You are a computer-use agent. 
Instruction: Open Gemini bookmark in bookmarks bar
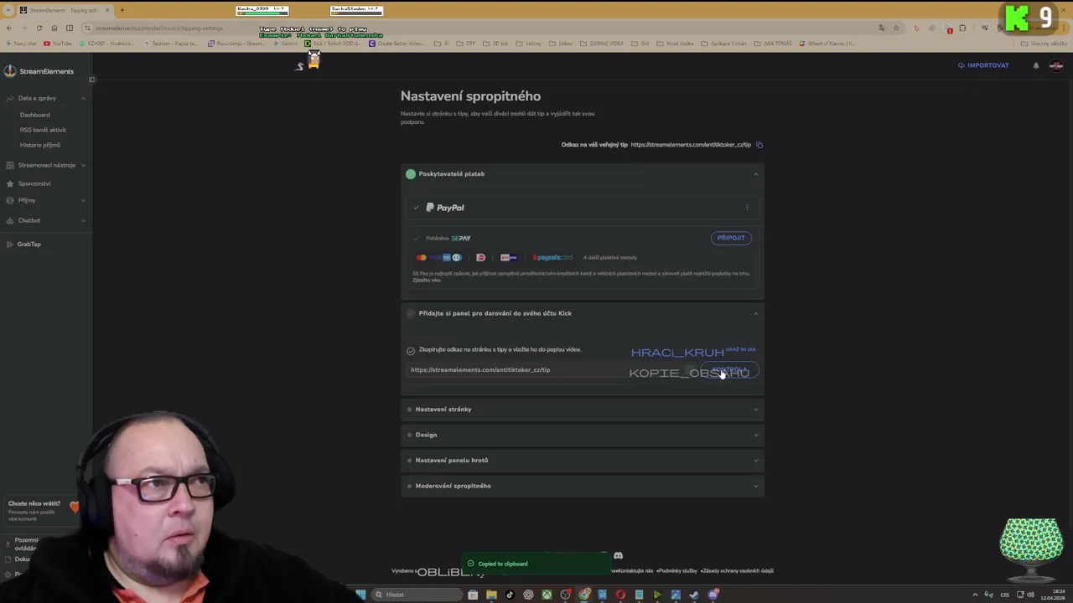[285, 44]
